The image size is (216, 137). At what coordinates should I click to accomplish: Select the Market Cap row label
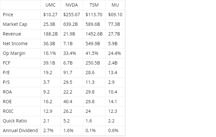click(15, 24)
